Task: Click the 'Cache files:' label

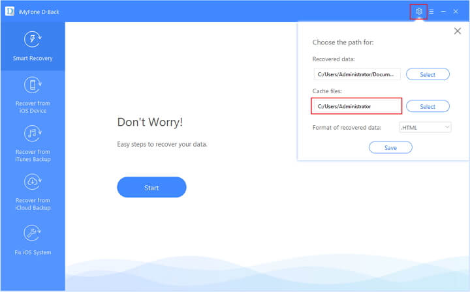Action: coord(327,91)
